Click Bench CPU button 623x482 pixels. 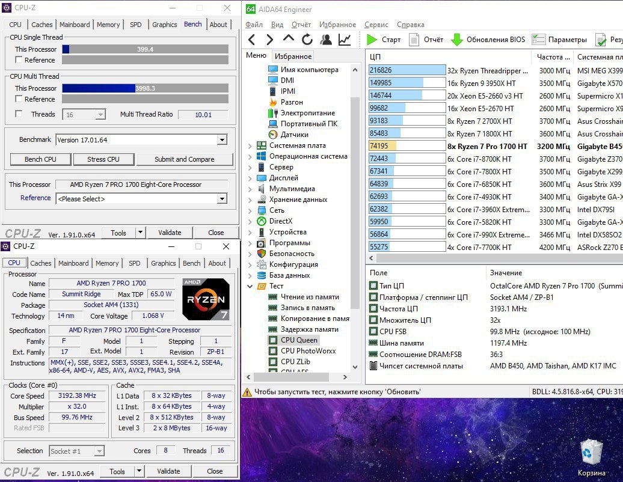[40, 159]
